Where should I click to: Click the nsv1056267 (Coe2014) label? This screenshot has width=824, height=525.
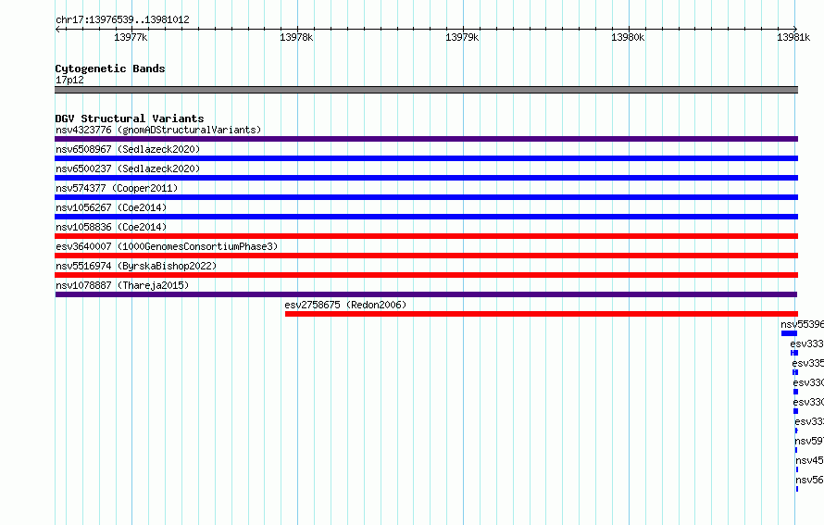111,207
